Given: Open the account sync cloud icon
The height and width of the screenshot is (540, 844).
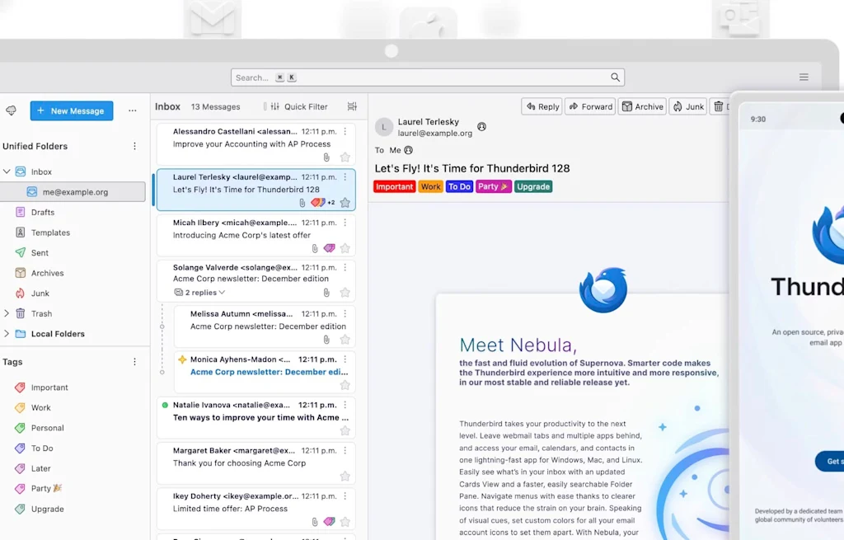Looking at the screenshot, I should click(x=11, y=110).
